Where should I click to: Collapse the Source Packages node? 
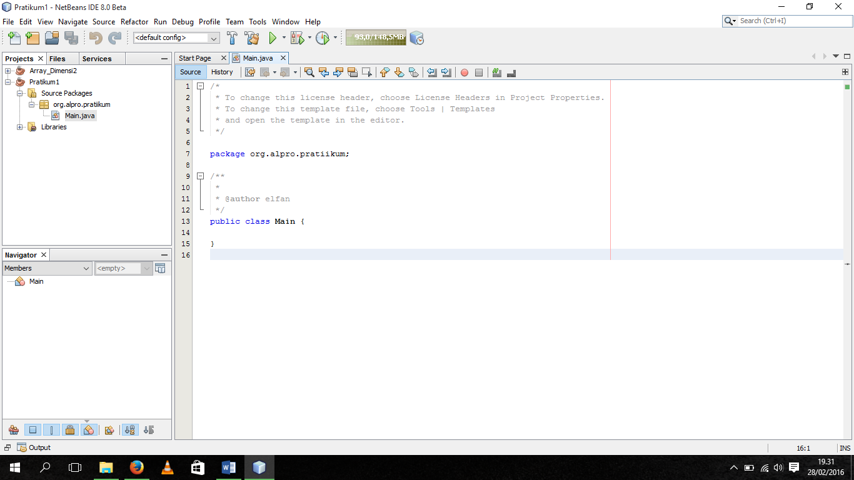coord(19,92)
